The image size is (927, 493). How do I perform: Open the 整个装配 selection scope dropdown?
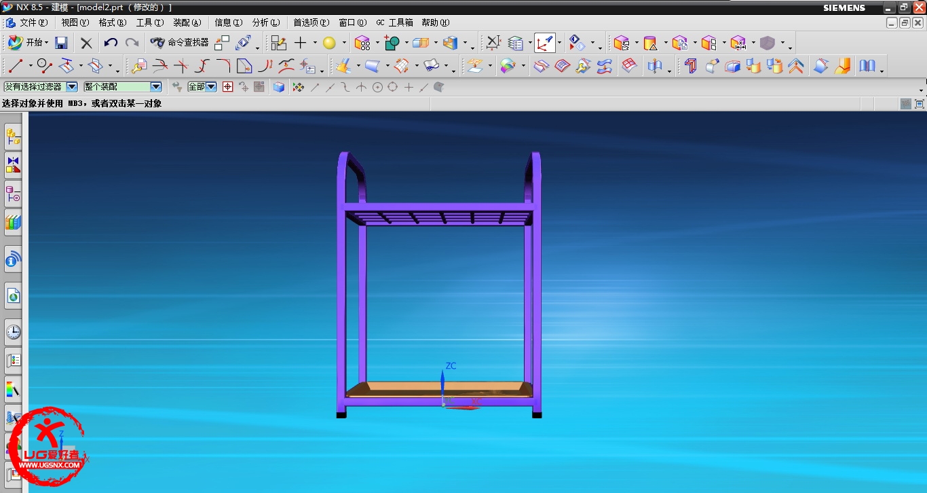click(123, 87)
